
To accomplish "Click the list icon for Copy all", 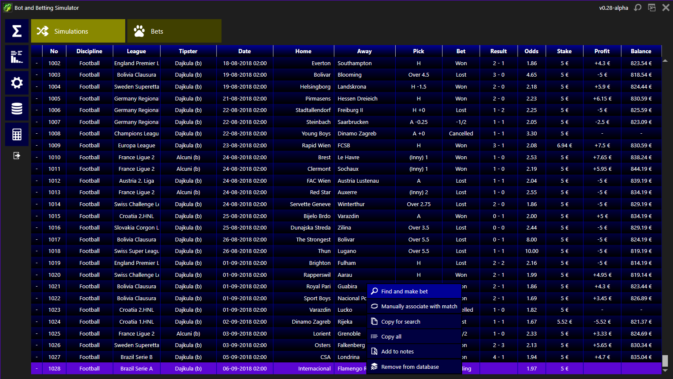I will [x=374, y=336].
